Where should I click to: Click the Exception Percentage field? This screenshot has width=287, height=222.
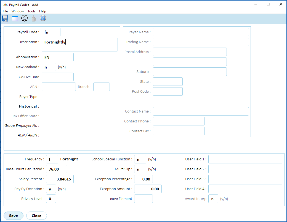pos(143,179)
